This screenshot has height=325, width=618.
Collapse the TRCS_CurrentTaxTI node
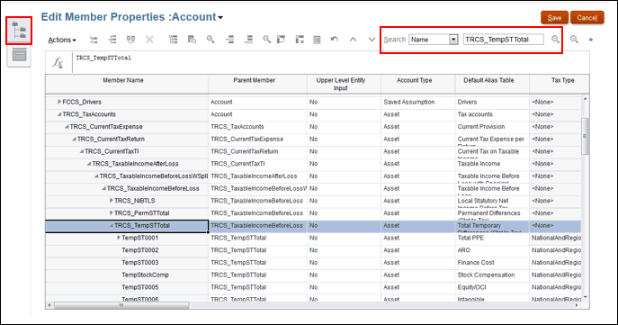click(x=82, y=151)
